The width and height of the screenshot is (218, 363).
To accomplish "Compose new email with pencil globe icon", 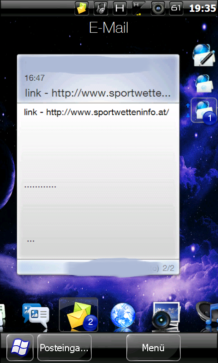I will (203, 55).
